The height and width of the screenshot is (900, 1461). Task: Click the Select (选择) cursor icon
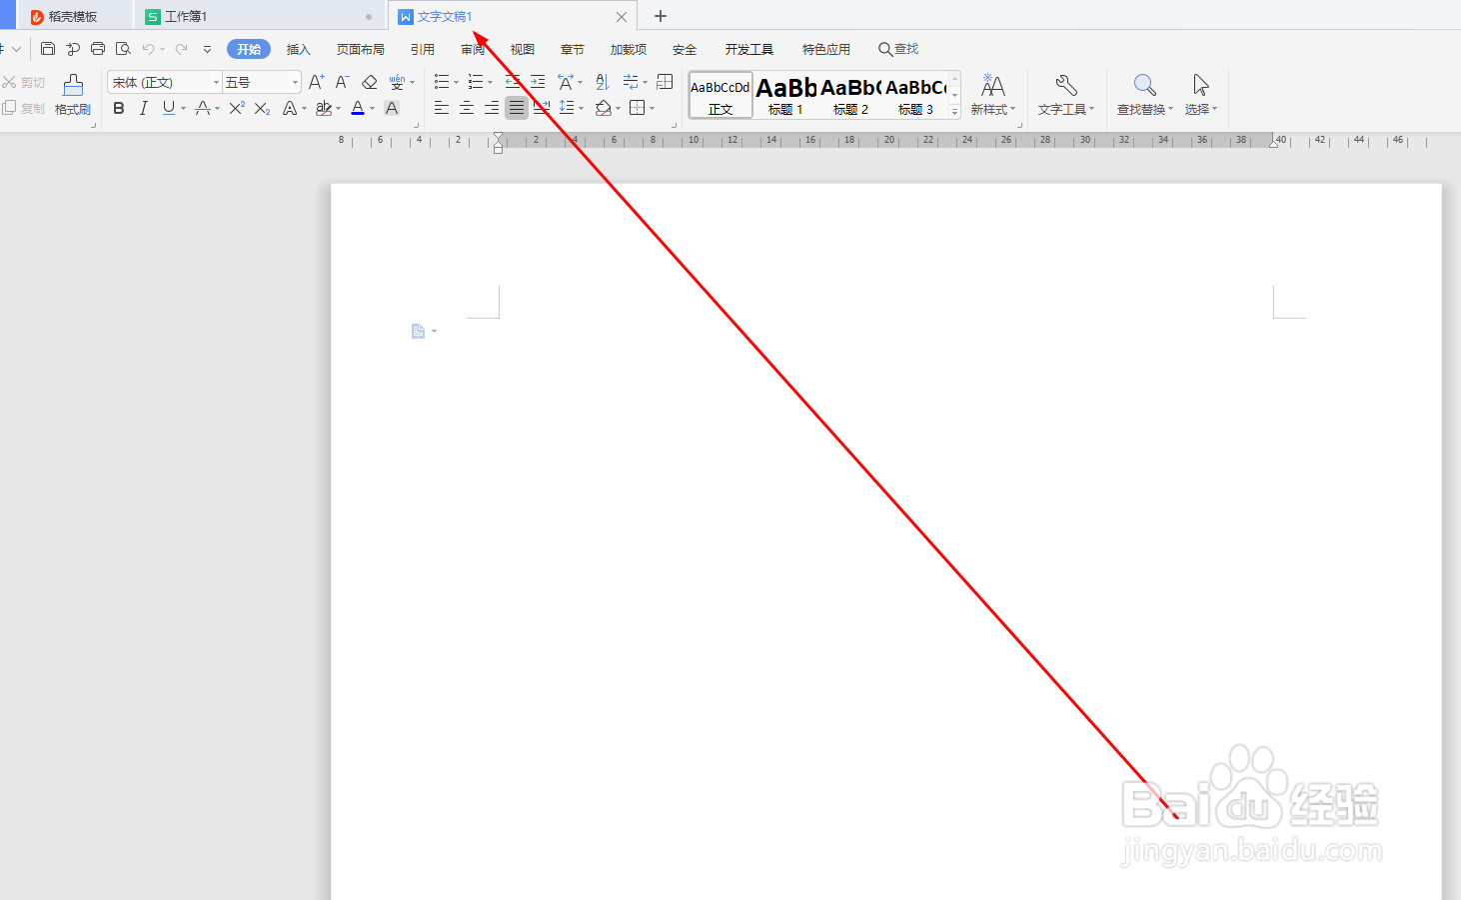1201,95
